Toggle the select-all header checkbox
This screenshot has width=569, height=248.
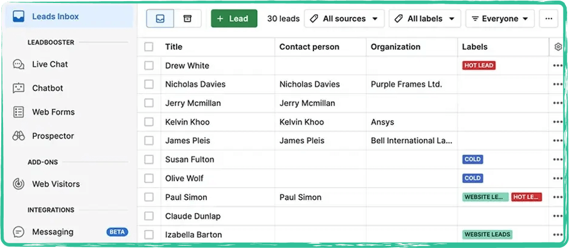click(149, 47)
